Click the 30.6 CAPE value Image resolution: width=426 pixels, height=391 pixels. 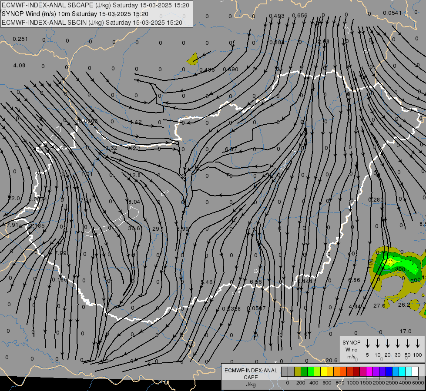[134, 229]
